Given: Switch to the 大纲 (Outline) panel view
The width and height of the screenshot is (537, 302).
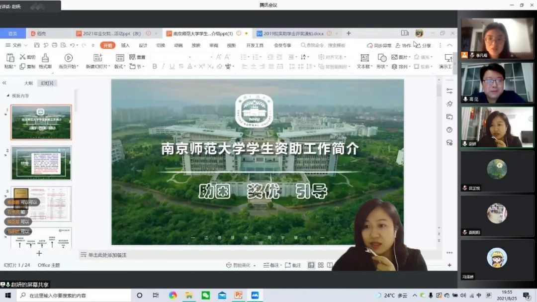Looking at the screenshot, I should [29, 83].
